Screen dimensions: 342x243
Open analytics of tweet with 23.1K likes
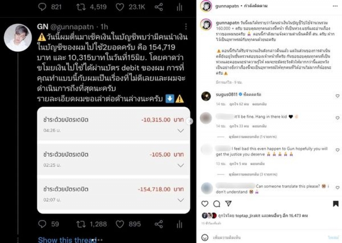[x=179, y=7]
